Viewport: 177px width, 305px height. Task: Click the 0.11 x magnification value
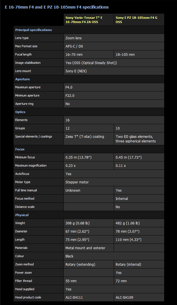click(x=121, y=166)
